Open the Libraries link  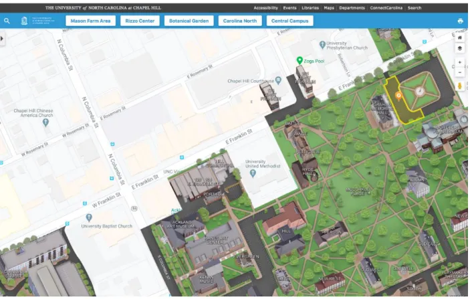[310, 8]
